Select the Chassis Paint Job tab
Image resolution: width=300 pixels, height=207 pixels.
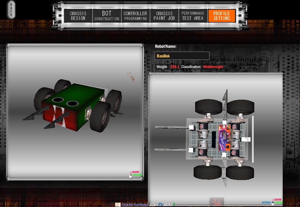point(164,16)
